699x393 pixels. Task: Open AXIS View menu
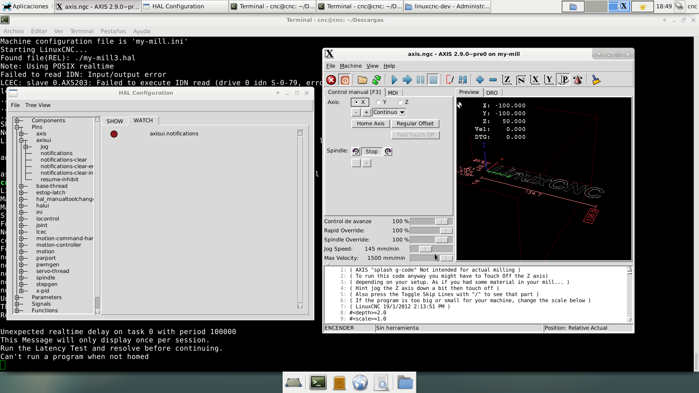[x=372, y=66]
